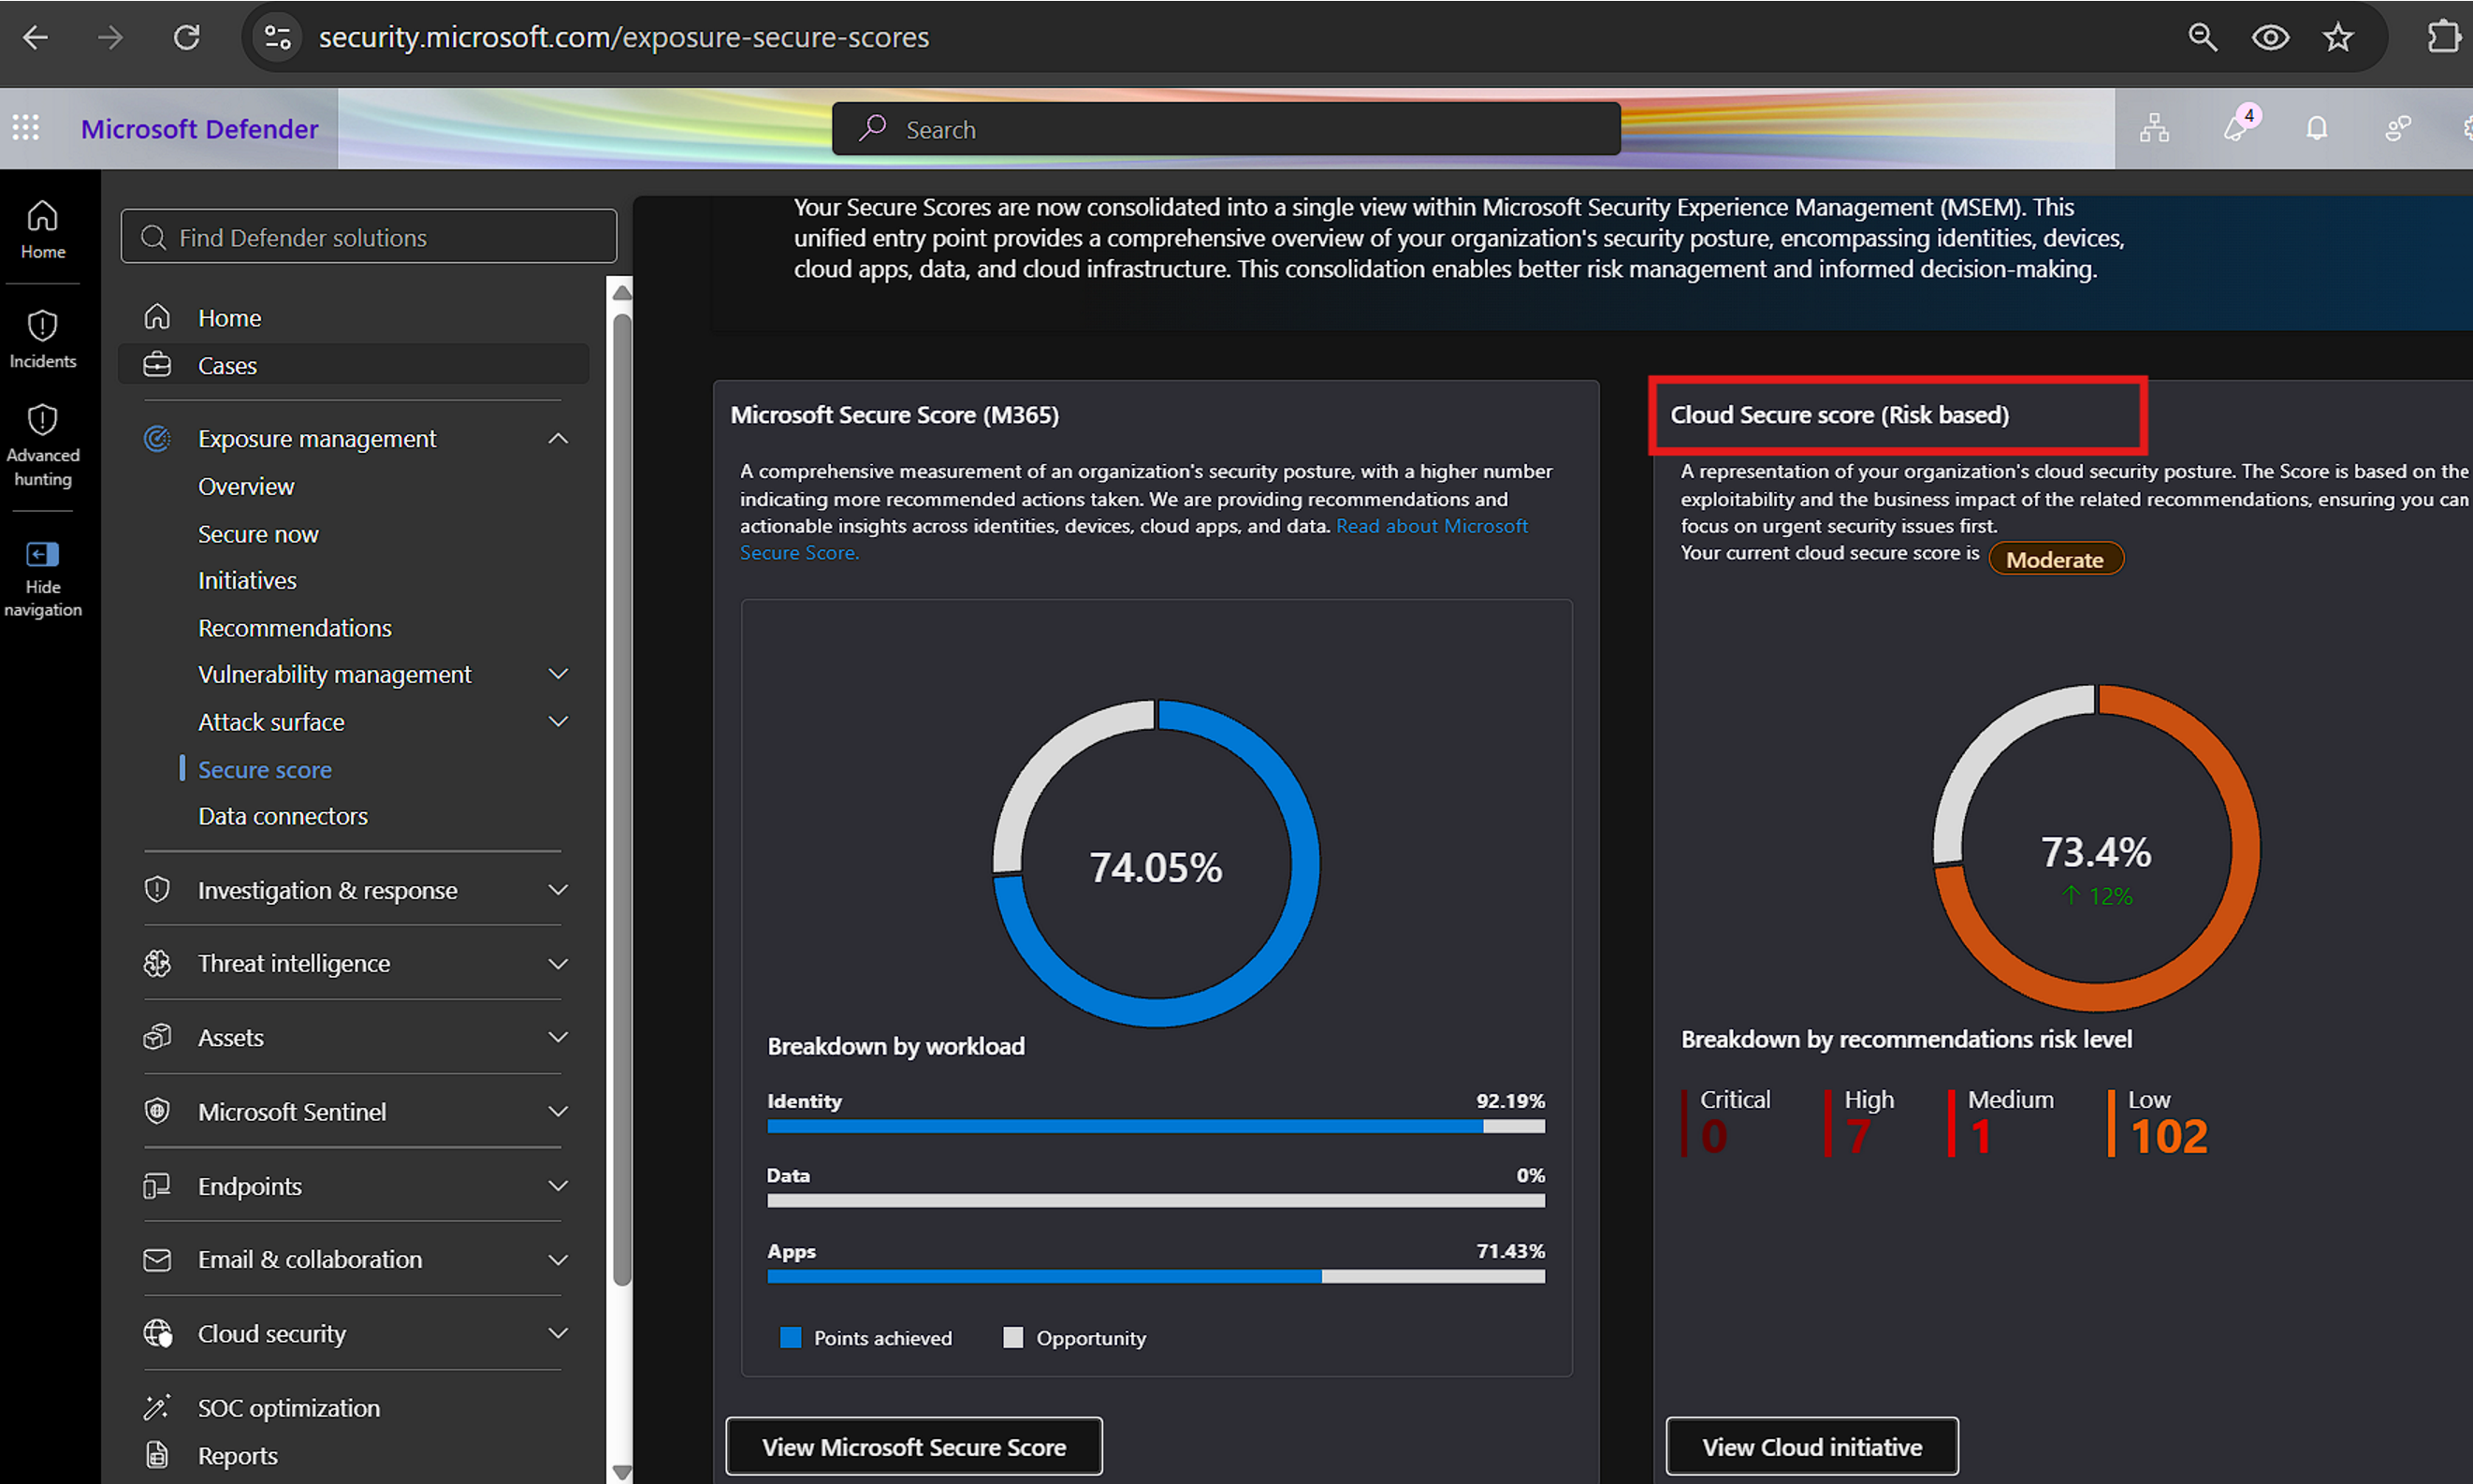Open site information icon in address bar
The height and width of the screenshot is (1484, 2473).
[x=277, y=38]
